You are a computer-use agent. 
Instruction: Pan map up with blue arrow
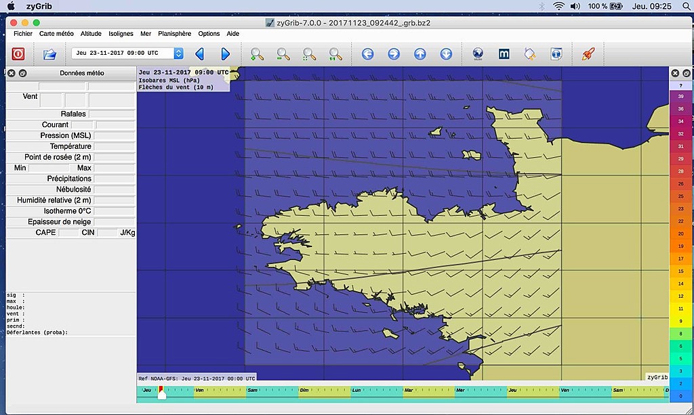[x=420, y=54]
